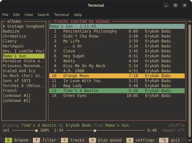The image size is (192, 143).
Task: Open the Terminal menu
Action: [62, 15]
